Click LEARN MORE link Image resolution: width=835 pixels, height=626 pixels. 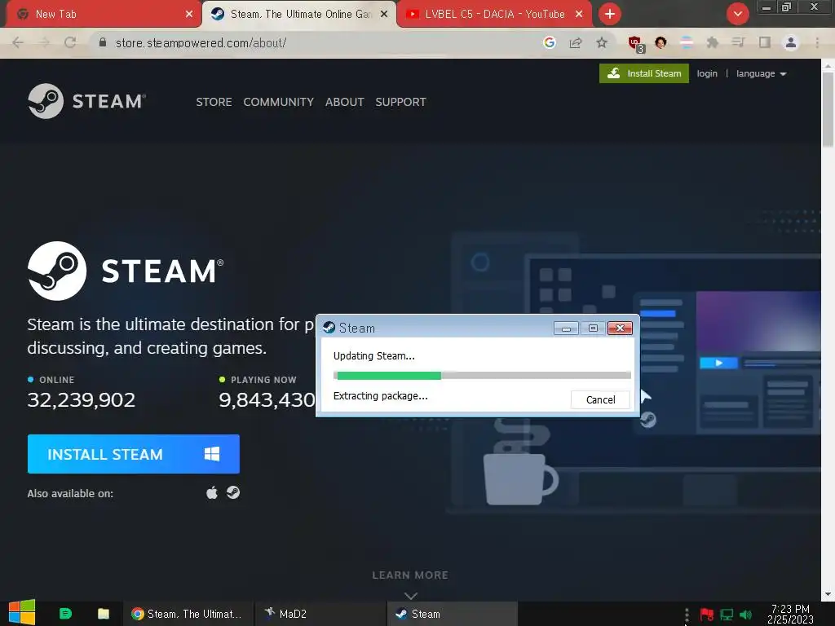[410, 575]
